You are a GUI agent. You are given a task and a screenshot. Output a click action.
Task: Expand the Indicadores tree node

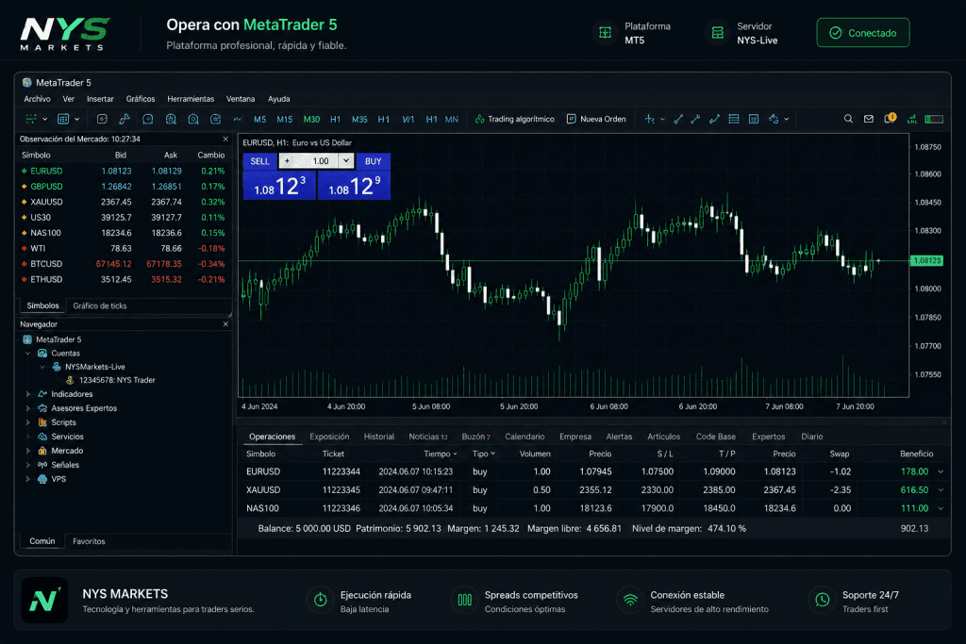27,394
